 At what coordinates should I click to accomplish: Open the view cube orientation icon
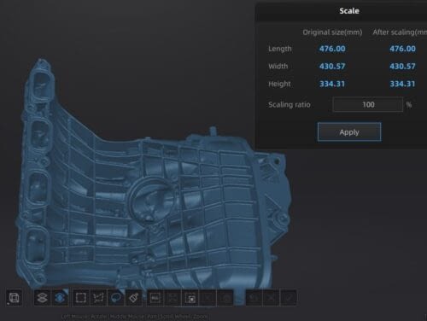tap(14, 298)
